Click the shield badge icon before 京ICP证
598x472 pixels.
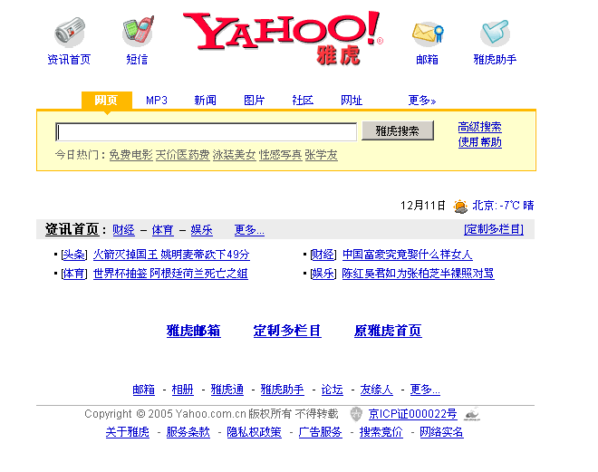click(356, 414)
